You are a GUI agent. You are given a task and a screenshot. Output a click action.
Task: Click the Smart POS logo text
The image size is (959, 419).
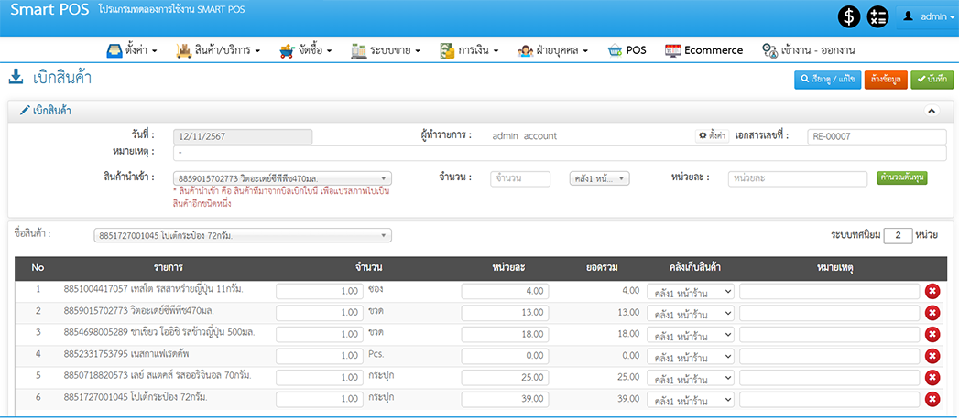click(49, 9)
